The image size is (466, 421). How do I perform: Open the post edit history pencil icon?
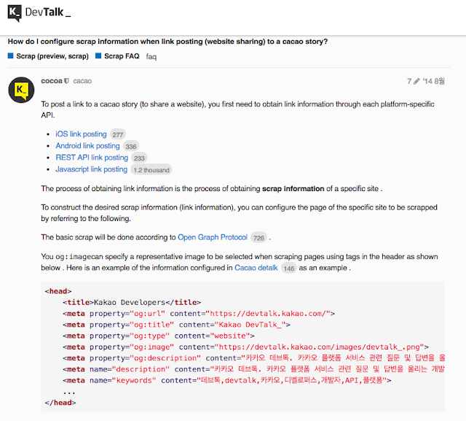[x=416, y=81]
